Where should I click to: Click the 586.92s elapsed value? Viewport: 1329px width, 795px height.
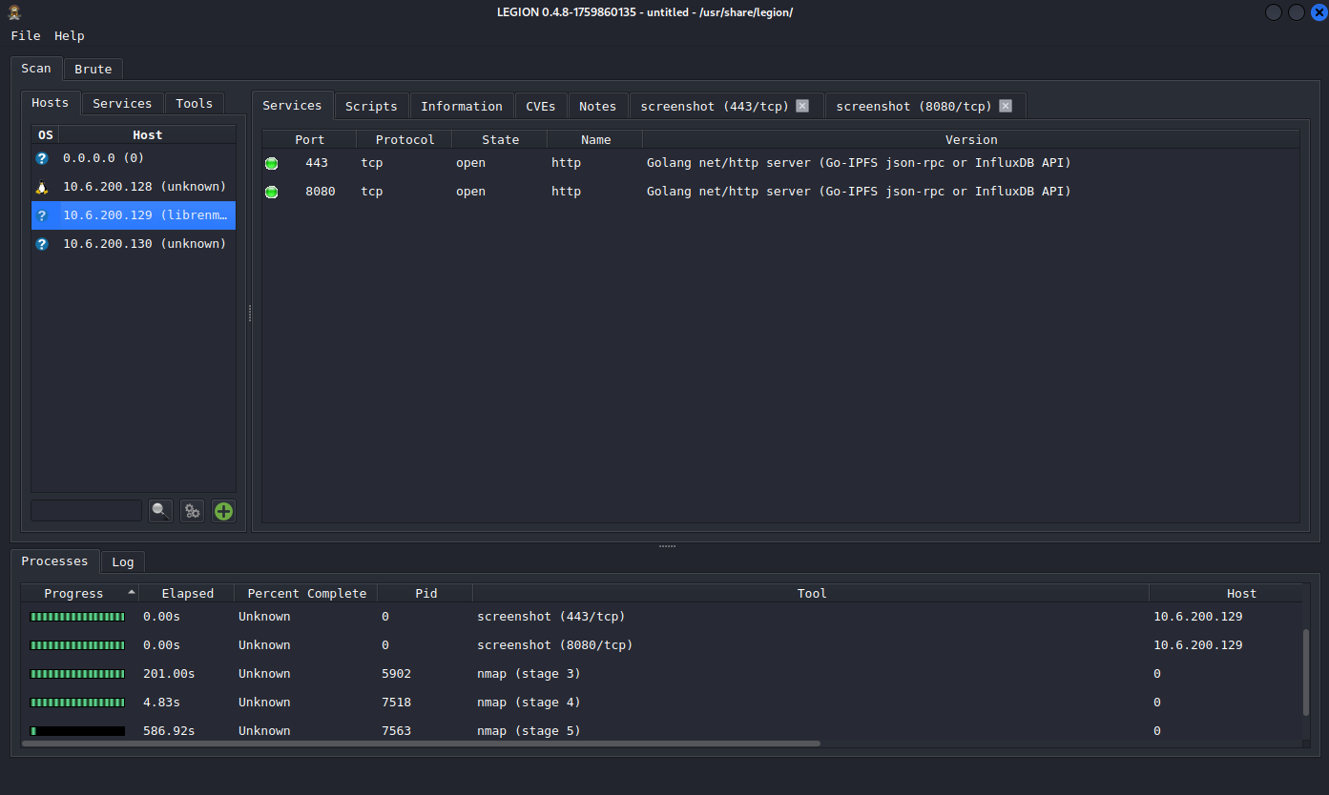pyautogui.click(x=169, y=731)
